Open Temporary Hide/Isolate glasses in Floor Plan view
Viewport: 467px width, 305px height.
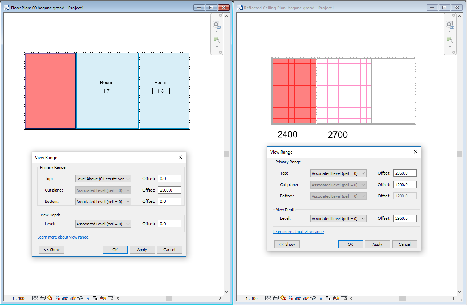coord(81,298)
